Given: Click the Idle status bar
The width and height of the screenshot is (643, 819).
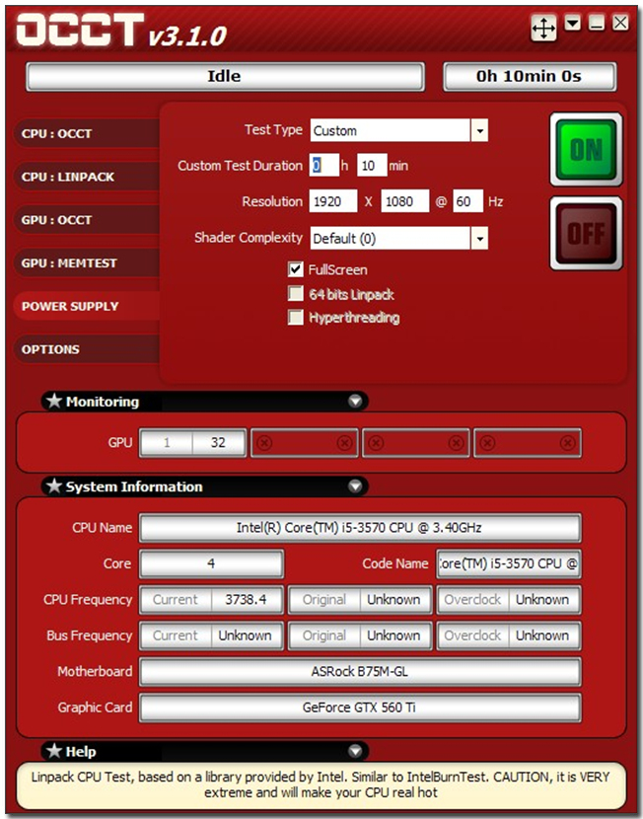Looking at the screenshot, I should click(225, 76).
